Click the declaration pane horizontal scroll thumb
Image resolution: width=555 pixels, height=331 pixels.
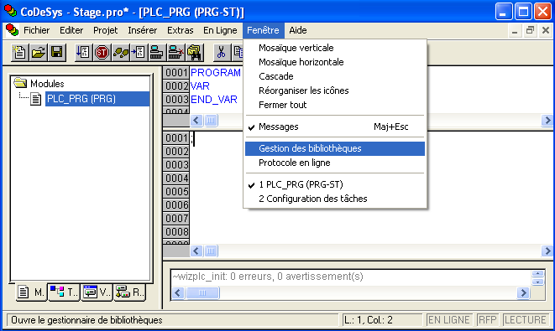211,121
